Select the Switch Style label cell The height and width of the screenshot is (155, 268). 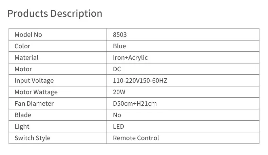coord(32,138)
